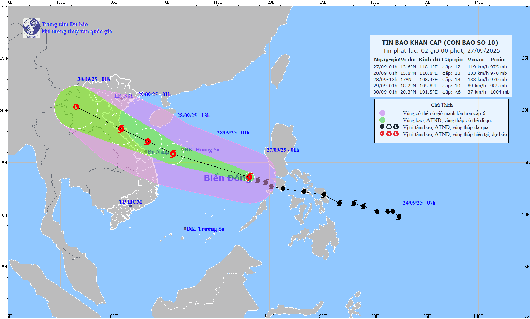Click the red storm symbol in the legend
The height and width of the screenshot is (319, 530).
tap(382, 134)
